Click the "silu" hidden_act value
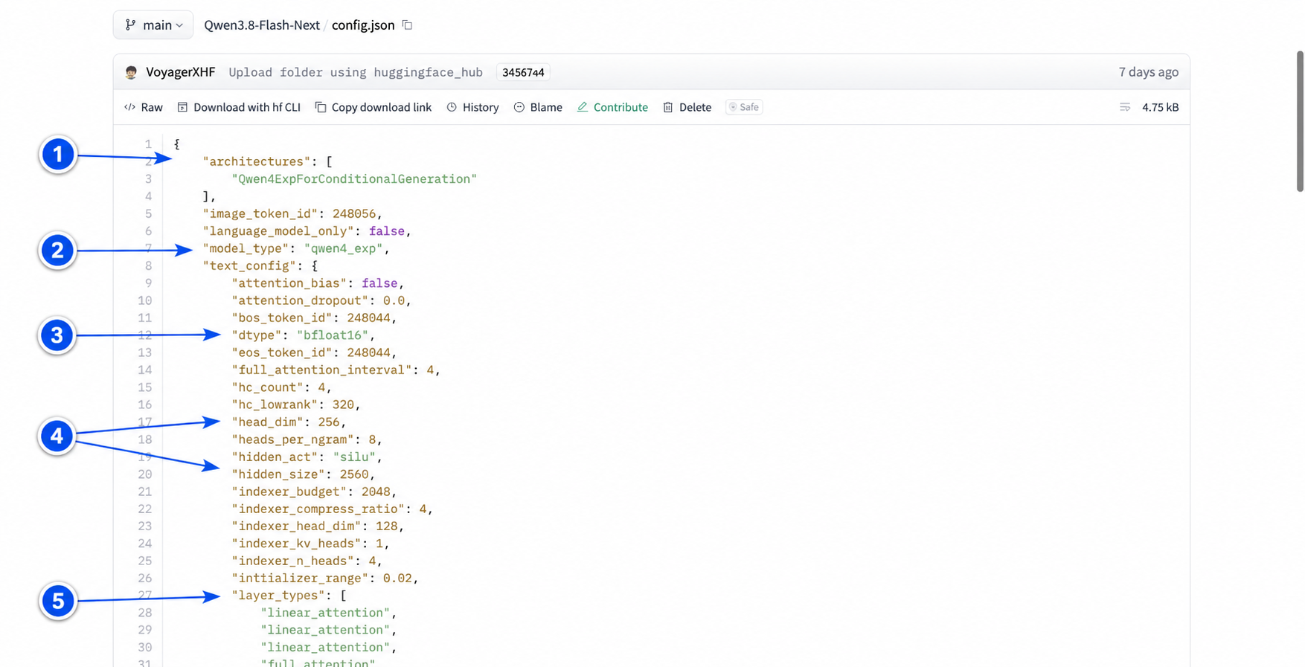This screenshot has height=667, width=1305. [x=355, y=457]
